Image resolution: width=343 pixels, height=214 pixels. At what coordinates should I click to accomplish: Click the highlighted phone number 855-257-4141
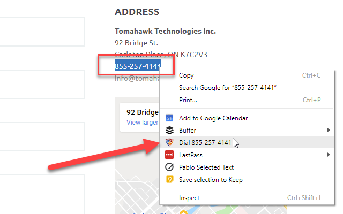tap(138, 66)
